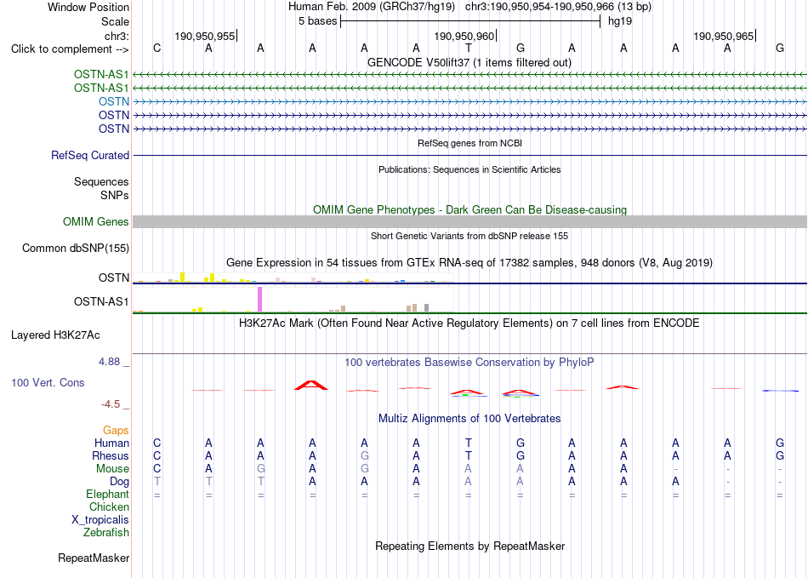Open the OMIM Genes track label
This screenshot has height=578, width=808.
pyautogui.click(x=96, y=221)
